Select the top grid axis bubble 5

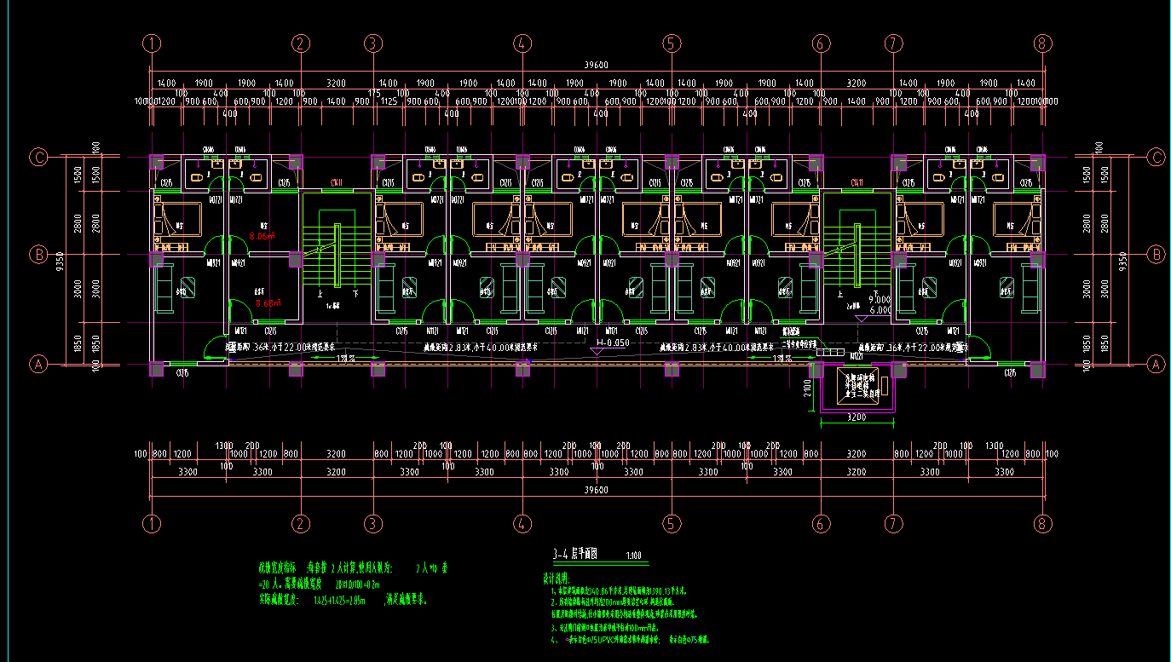[672, 43]
